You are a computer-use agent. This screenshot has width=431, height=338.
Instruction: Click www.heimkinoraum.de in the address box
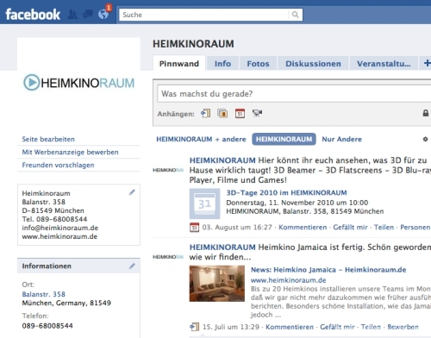click(x=59, y=236)
